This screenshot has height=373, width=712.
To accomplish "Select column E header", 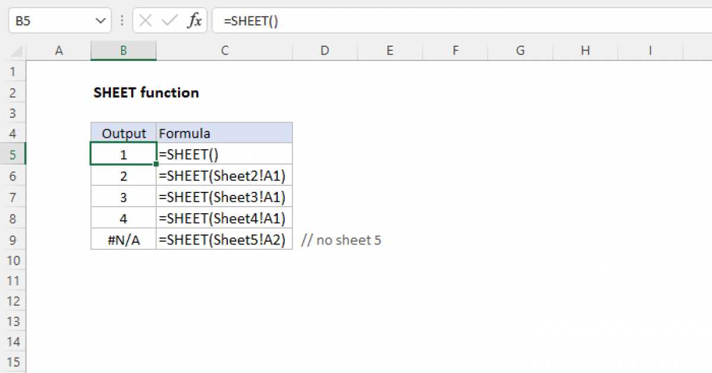I will [x=390, y=51].
